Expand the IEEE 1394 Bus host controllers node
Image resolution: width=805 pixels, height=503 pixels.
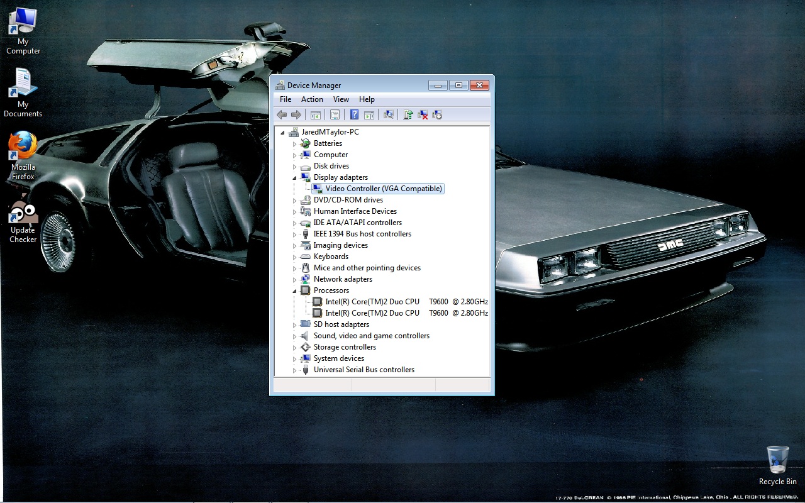[x=294, y=235]
